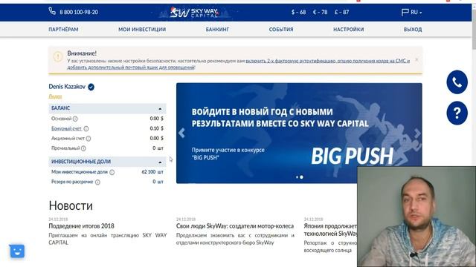Screen dimensions: 476x267
Task: Click the BIG PUSH banner image
Action: [299, 133]
